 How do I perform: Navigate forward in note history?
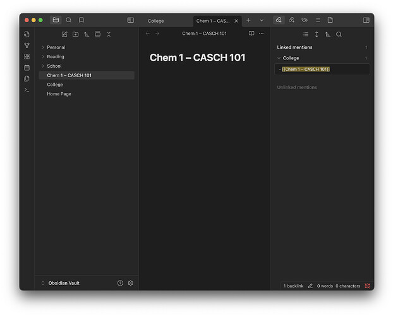point(157,33)
